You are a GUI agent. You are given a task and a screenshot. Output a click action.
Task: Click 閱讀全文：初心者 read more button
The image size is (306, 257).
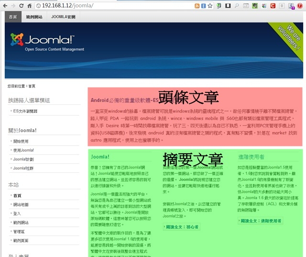[x=182, y=227]
